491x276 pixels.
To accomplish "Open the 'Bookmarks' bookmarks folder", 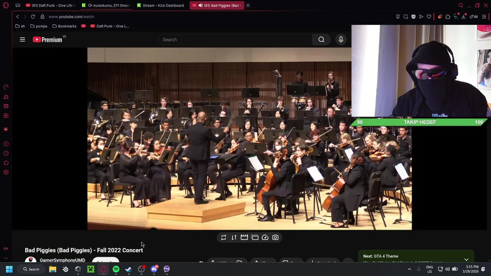I will (64, 26).
